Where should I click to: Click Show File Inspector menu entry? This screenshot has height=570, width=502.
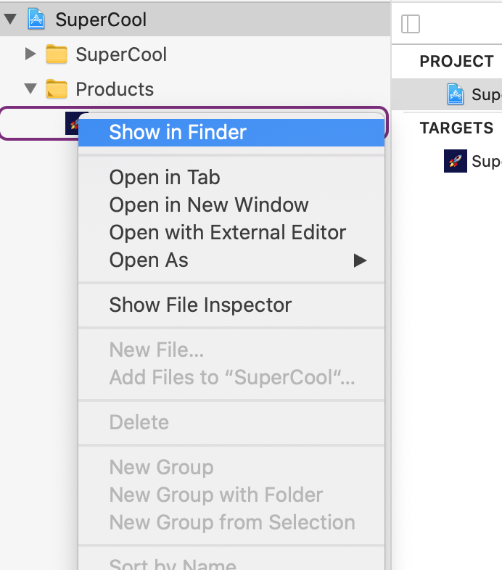200,305
